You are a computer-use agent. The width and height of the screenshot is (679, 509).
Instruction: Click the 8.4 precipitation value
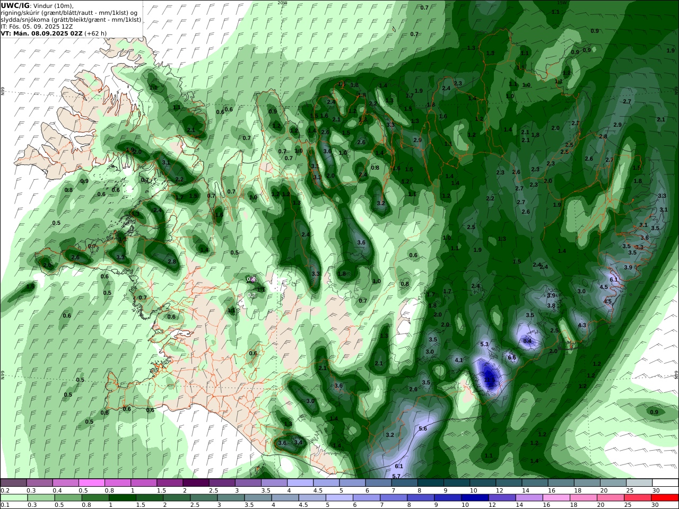coord(527,341)
